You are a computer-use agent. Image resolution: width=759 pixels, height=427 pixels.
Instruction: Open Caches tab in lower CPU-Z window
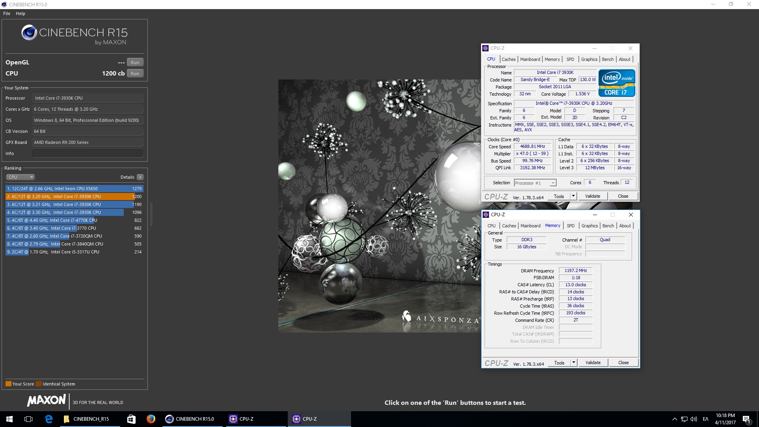coord(509,226)
